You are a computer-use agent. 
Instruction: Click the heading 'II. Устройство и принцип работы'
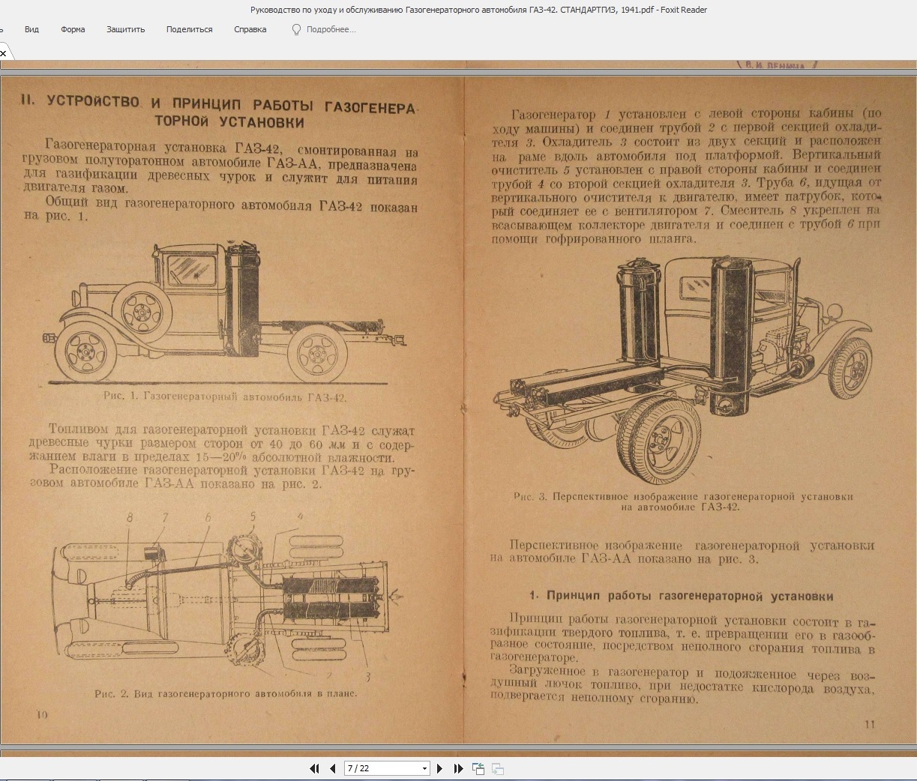pos(218,111)
